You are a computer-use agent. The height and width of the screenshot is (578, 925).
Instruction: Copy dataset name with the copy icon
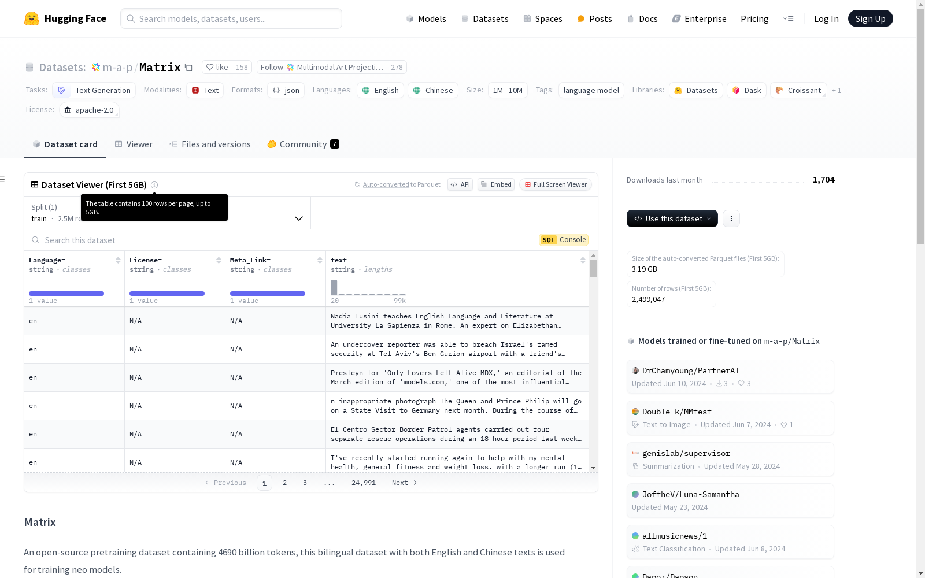(188, 67)
